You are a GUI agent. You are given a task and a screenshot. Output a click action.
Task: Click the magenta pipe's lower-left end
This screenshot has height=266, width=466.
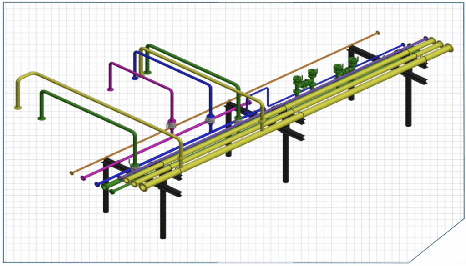pos(83,177)
